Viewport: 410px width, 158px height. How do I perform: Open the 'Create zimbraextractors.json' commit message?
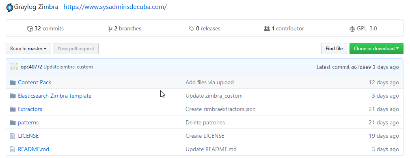(x=220, y=109)
